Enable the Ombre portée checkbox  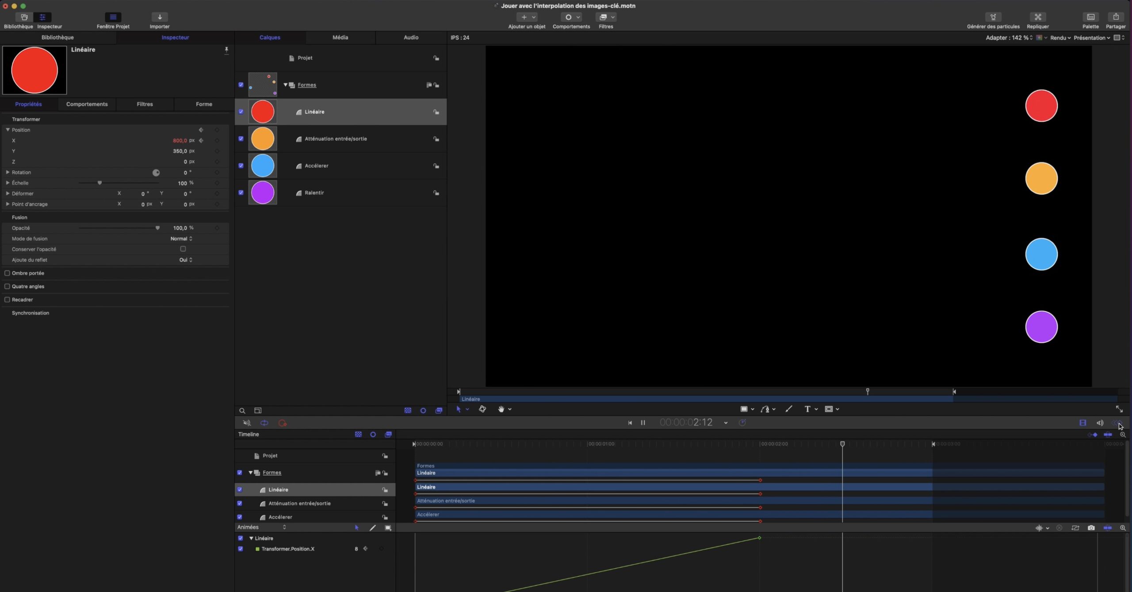pyautogui.click(x=7, y=273)
